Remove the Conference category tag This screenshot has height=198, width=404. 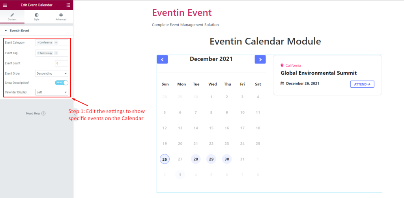(x=38, y=42)
